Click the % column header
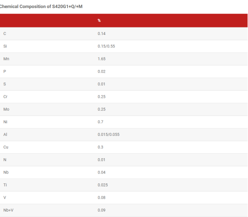This screenshot has height=217, width=248. [99, 21]
